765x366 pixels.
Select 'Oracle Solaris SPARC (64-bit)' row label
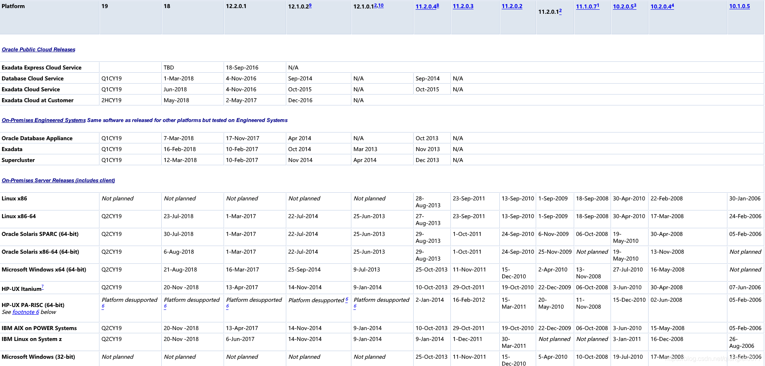pyautogui.click(x=40, y=234)
